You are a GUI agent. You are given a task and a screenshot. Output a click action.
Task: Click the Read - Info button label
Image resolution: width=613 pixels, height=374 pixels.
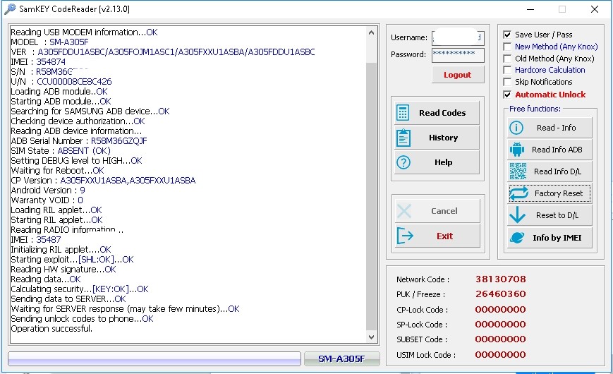coord(556,128)
